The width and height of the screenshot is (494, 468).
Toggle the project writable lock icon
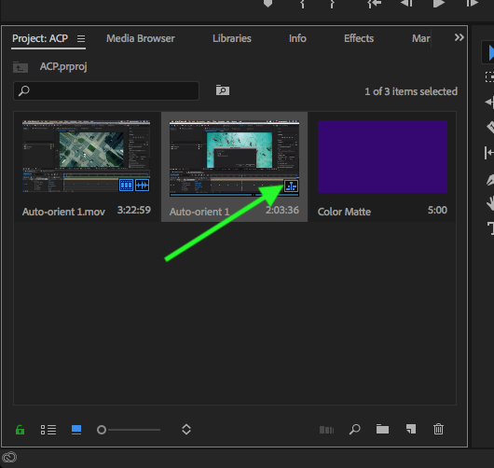[21, 430]
